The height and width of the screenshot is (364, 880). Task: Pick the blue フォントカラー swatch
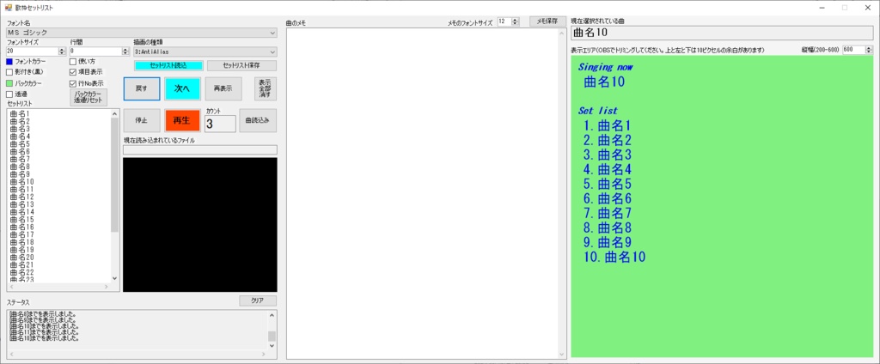(x=9, y=61)
